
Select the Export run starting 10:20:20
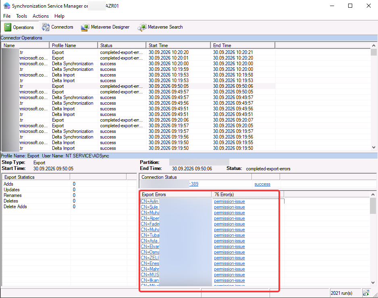tap(138, 52)
